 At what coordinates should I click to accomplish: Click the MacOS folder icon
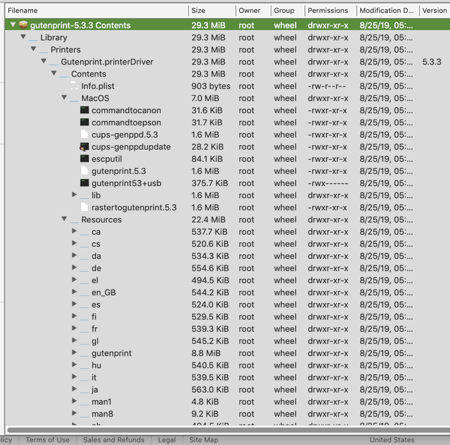(74, 100)
